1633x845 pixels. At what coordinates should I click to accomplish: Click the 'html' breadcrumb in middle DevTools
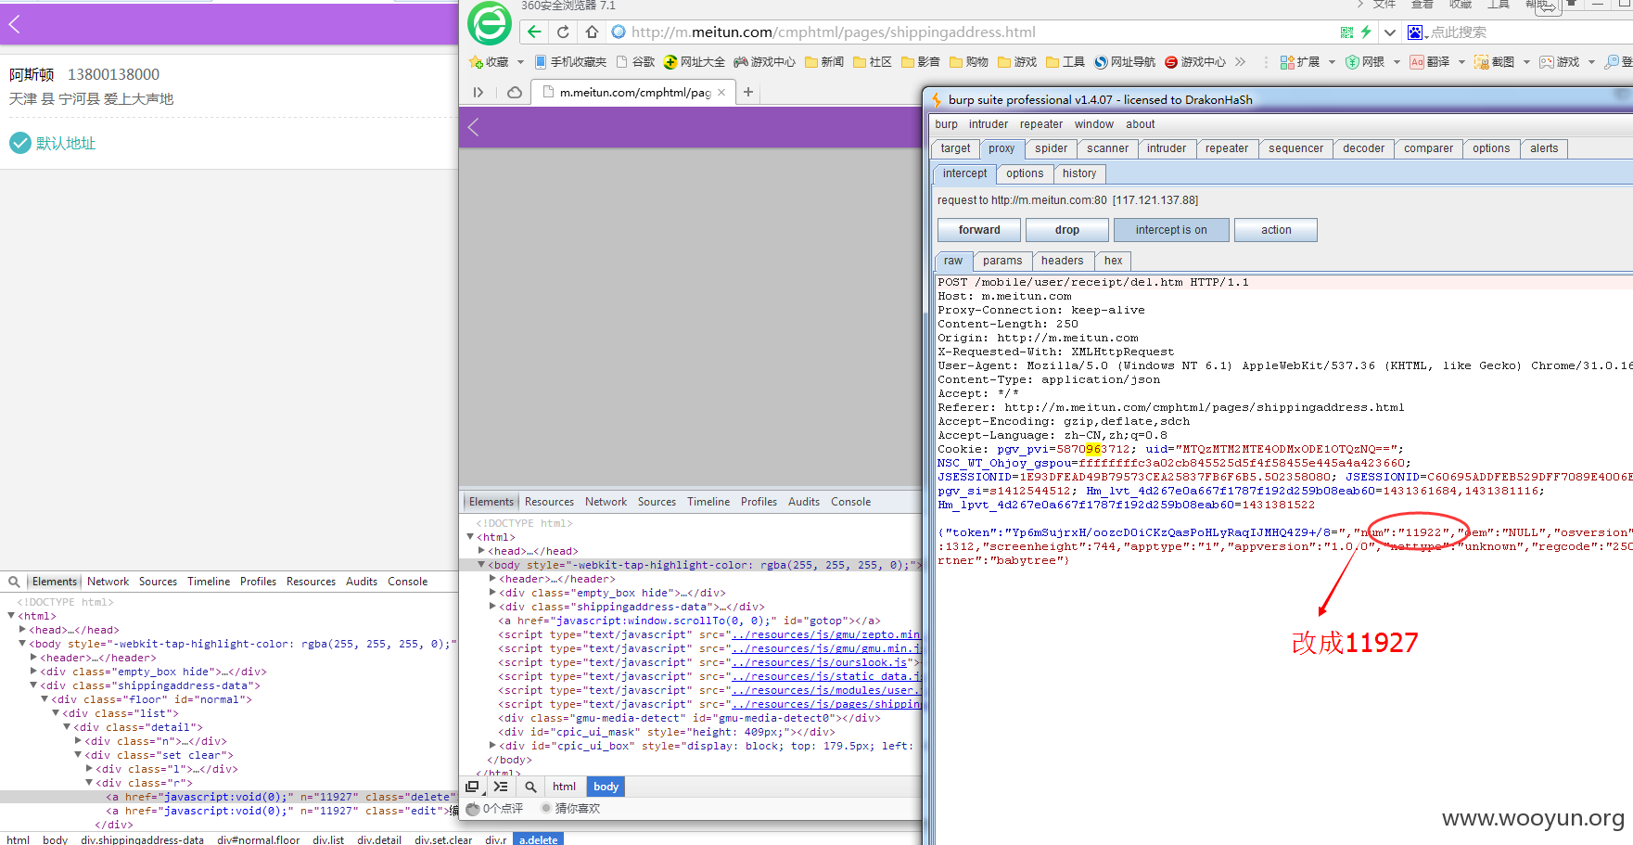(x=564, y=787)
